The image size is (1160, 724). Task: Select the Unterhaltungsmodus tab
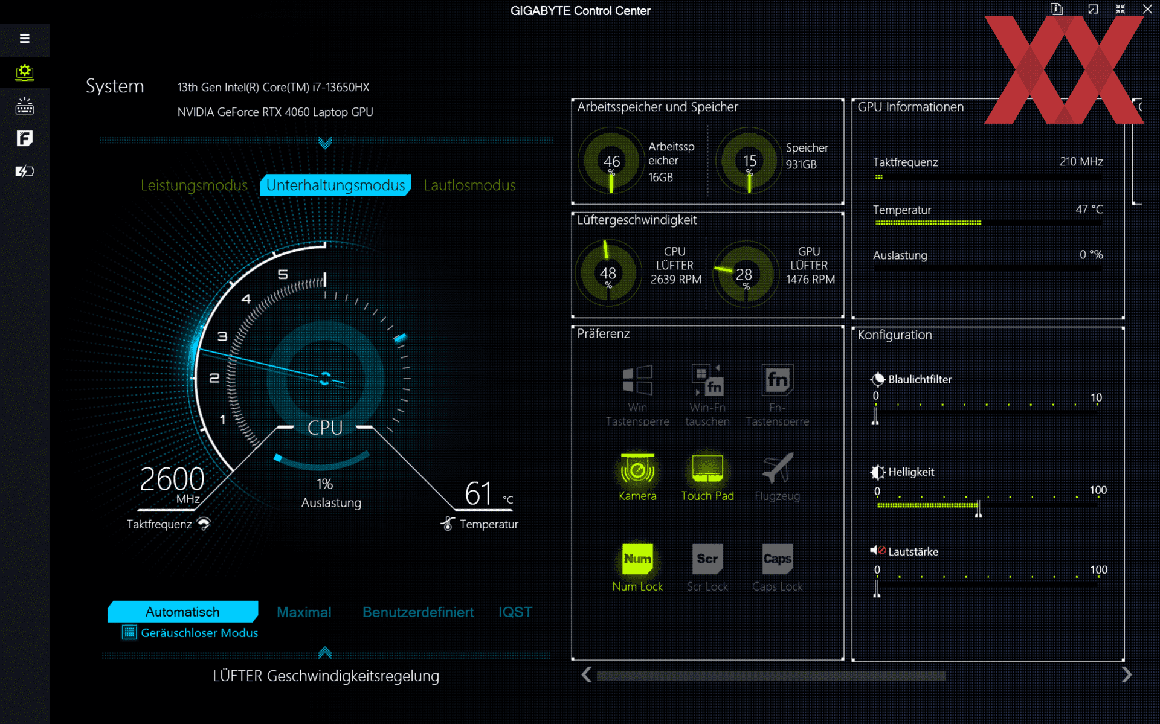tap(335, 185)
